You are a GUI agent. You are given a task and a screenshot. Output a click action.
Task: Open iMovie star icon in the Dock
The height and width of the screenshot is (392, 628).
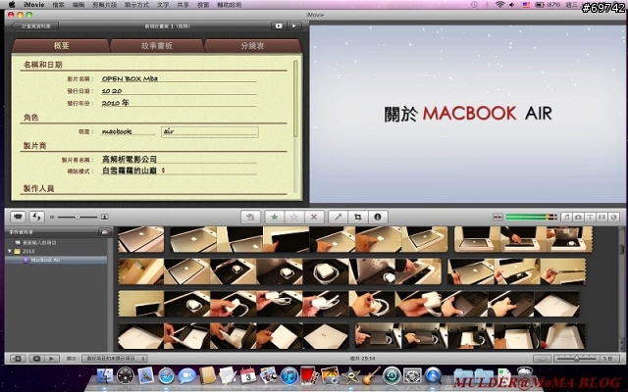click(x=351, y=375)
